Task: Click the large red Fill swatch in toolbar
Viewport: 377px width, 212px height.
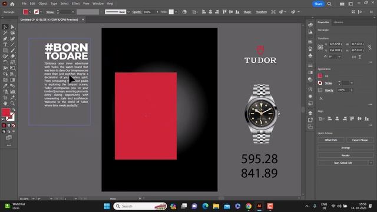Action: [x=6, y=112]
